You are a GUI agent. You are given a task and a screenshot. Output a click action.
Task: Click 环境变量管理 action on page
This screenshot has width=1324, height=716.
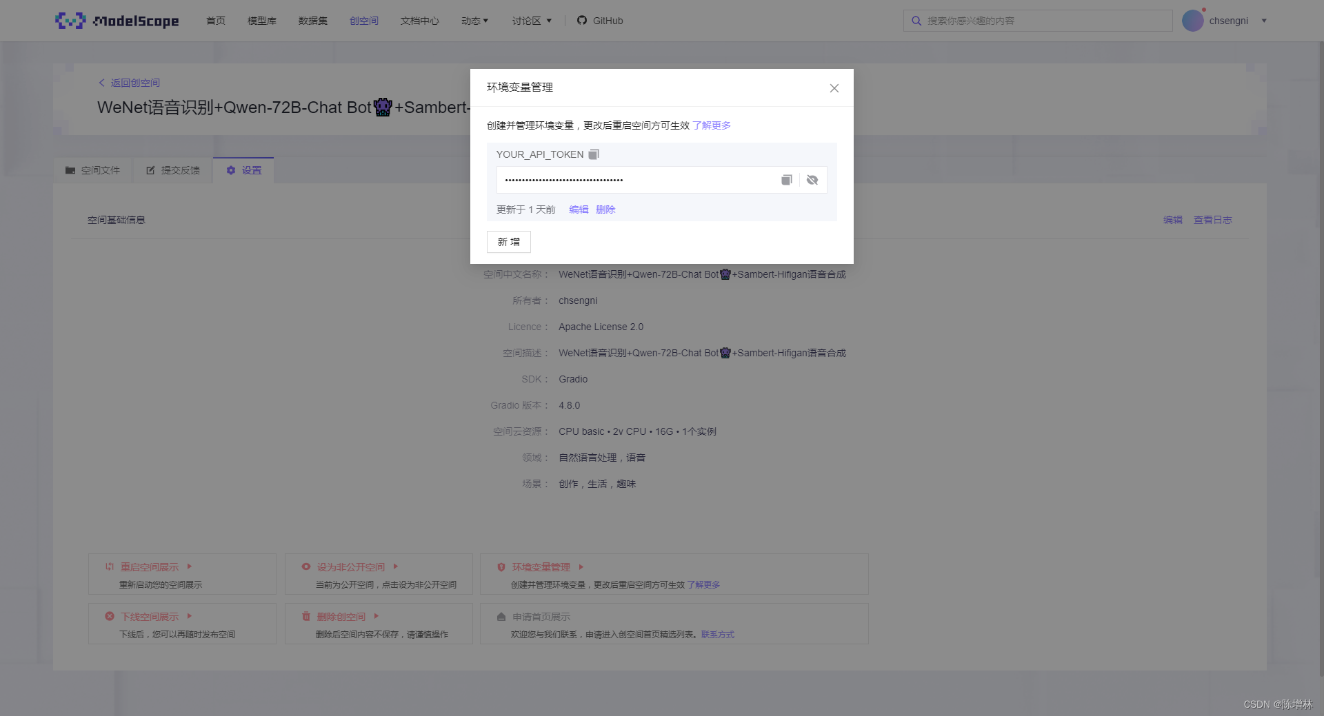[x=541, y=567]
